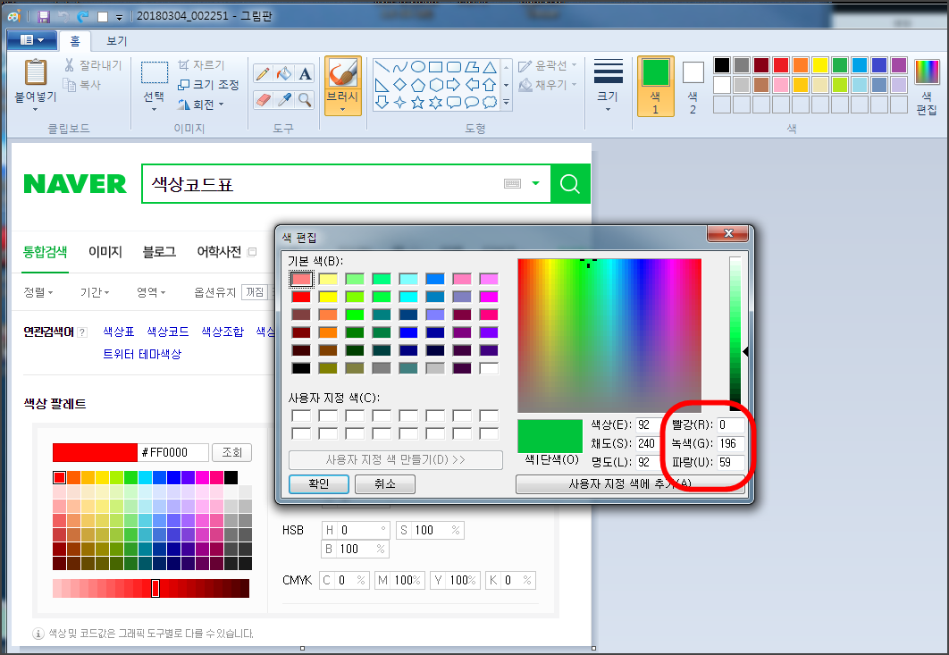Choose the Curve shape
The width and height of the screenshot is (949, 655).
click(400, 67)
